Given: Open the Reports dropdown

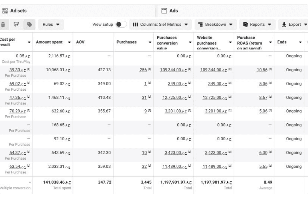Looking at the screenshot, I should point(257,25).
